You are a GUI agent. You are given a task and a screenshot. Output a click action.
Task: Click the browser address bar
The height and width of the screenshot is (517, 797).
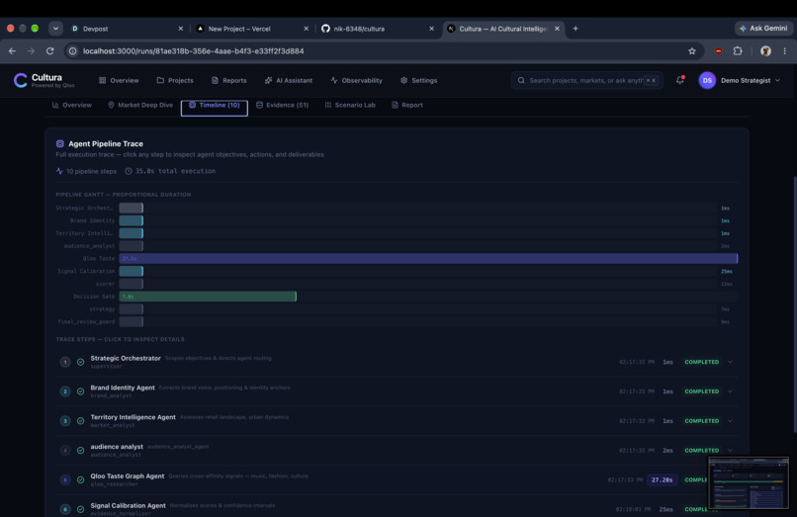[384, 50]
